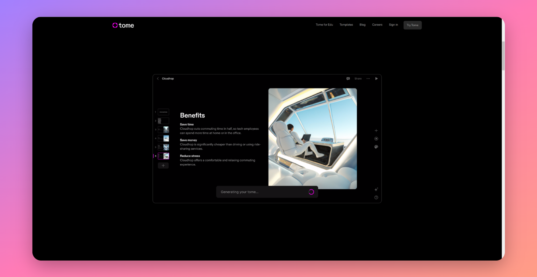Click the Save time subheading

click(187, 124)
